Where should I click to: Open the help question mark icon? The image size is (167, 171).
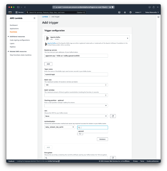(130, 12)
